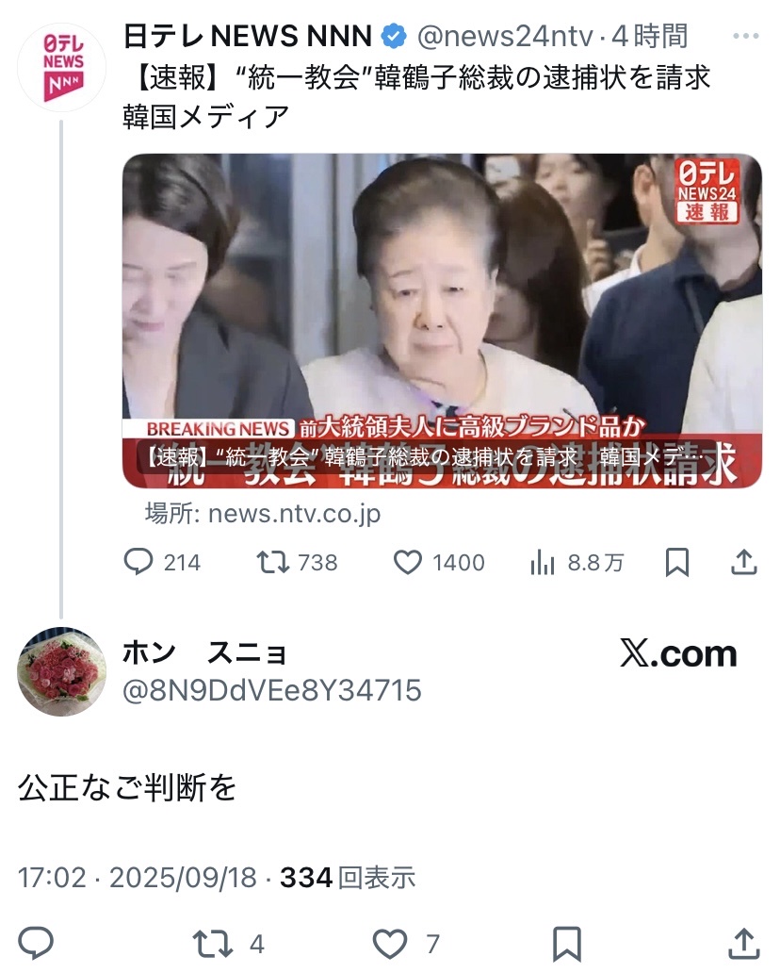This screenshot has width=780, height=973.
Task: Retweet the 日テレNEWS post with 738 reposts
Action: coord(273,562)
